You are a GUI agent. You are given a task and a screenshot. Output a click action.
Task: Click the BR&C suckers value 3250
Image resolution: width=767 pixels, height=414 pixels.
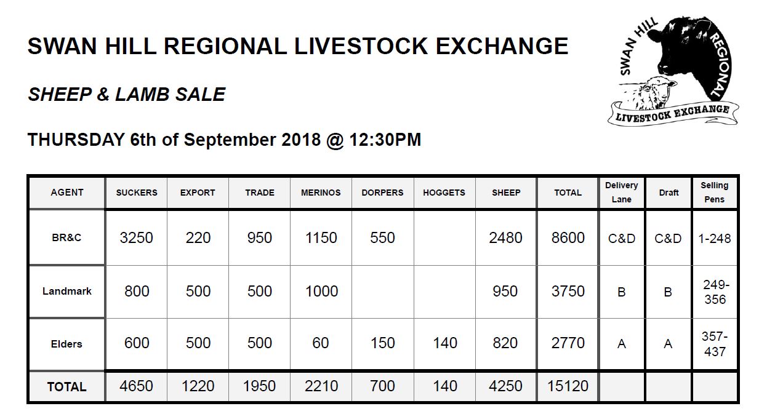pyautogui.click(x=137, y=238)
